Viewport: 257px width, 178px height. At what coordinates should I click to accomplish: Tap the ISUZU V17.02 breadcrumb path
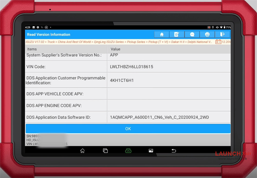pos(119,42)
